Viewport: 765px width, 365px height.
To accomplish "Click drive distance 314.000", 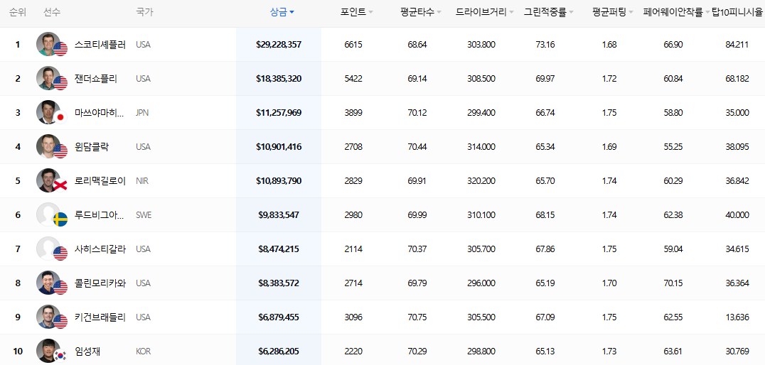I will 481,147.
